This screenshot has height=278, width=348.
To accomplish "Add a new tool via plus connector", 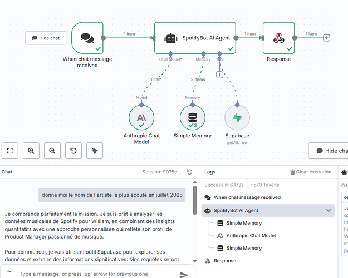I will [219, 75].
